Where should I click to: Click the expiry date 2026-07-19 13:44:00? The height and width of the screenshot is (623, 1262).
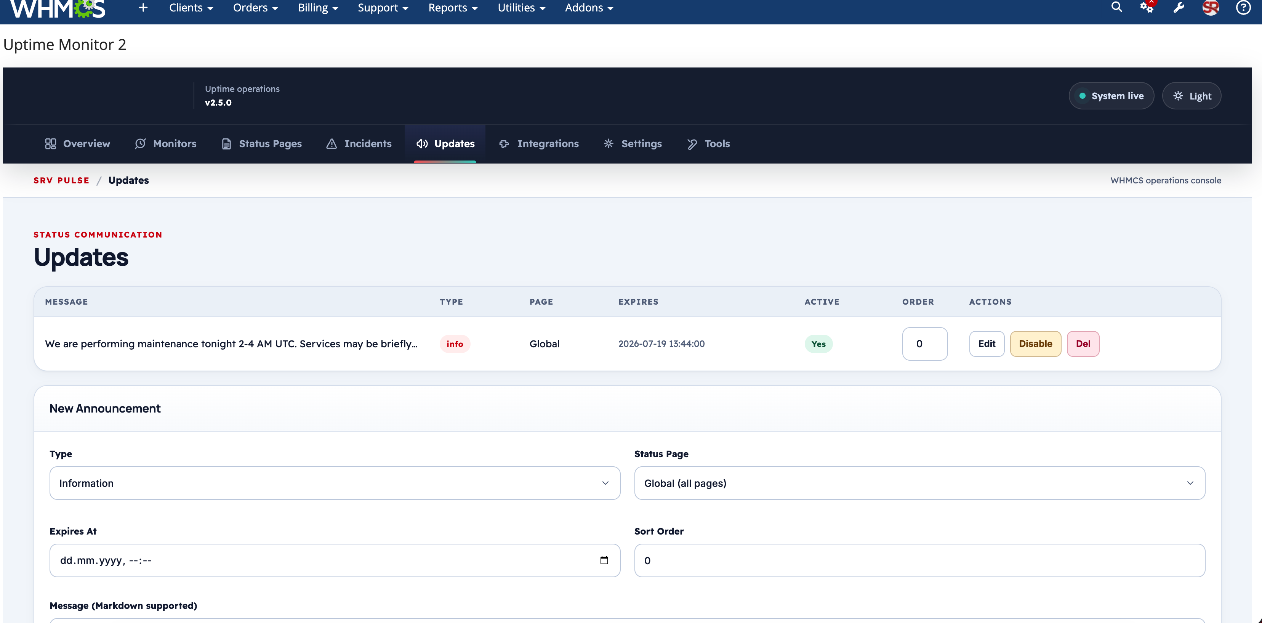click(x=661, y=344)
